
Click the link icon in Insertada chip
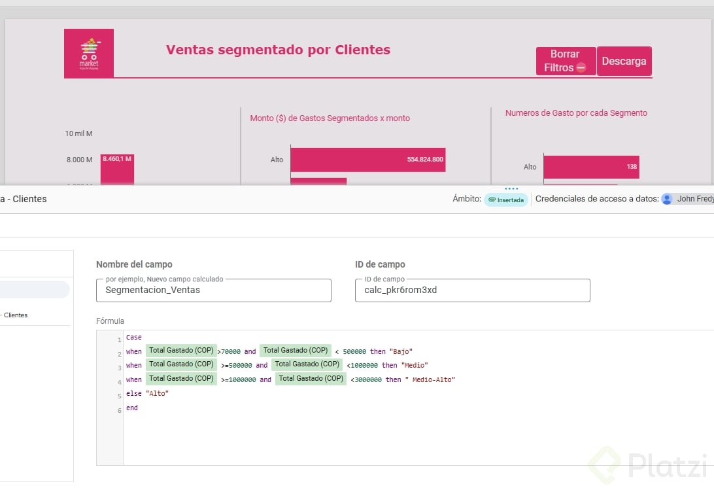(x=492, y=200)
